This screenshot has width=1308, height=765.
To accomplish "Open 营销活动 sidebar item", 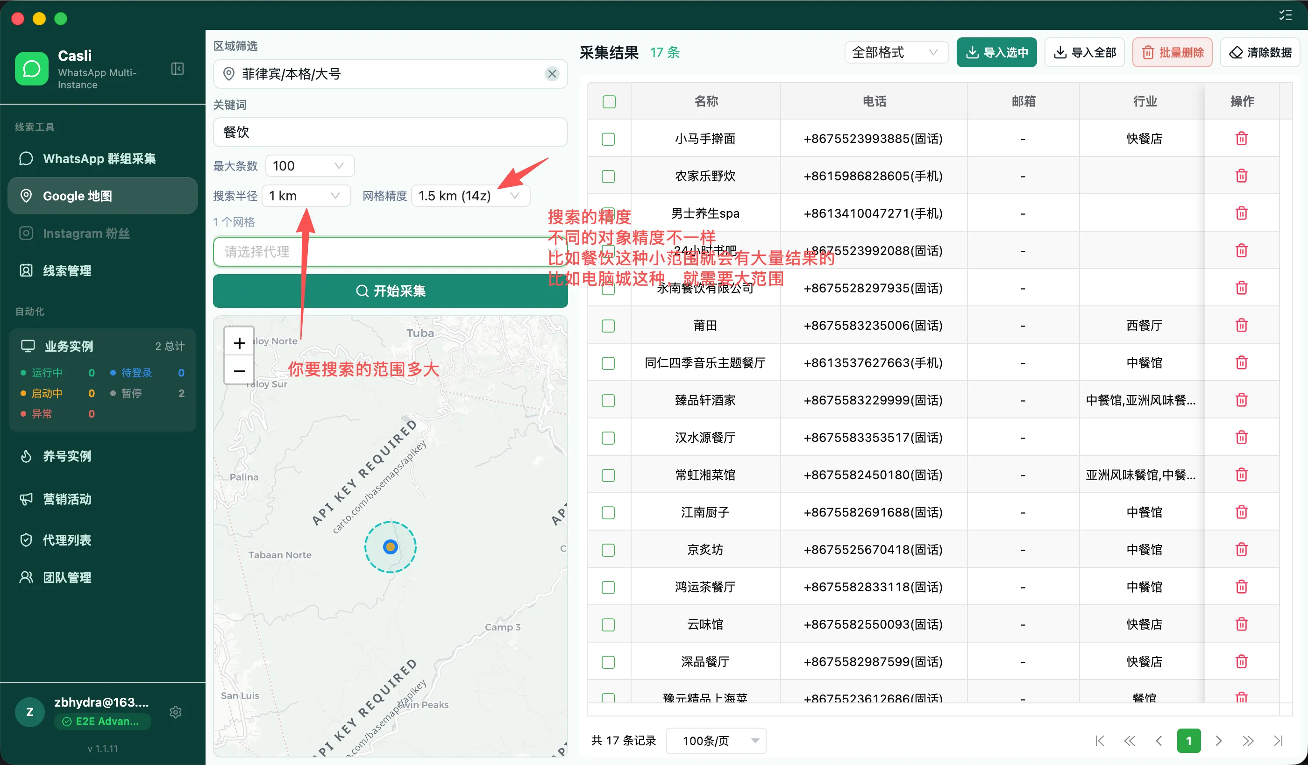I will [x=102, y=499].
